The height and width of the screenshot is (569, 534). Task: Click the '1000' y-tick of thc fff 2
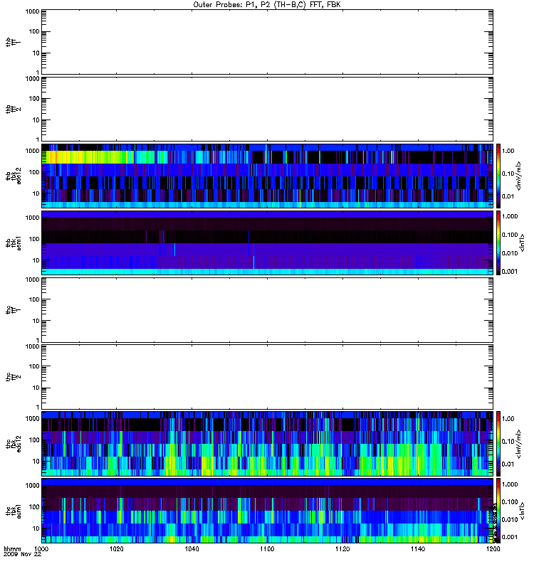(32, 346)
